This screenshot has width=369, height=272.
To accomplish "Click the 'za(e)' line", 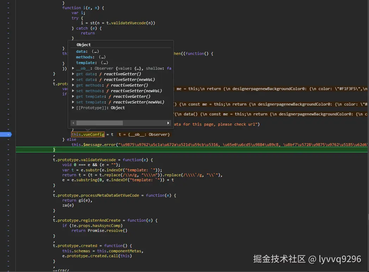I will (x=68, y=205).
